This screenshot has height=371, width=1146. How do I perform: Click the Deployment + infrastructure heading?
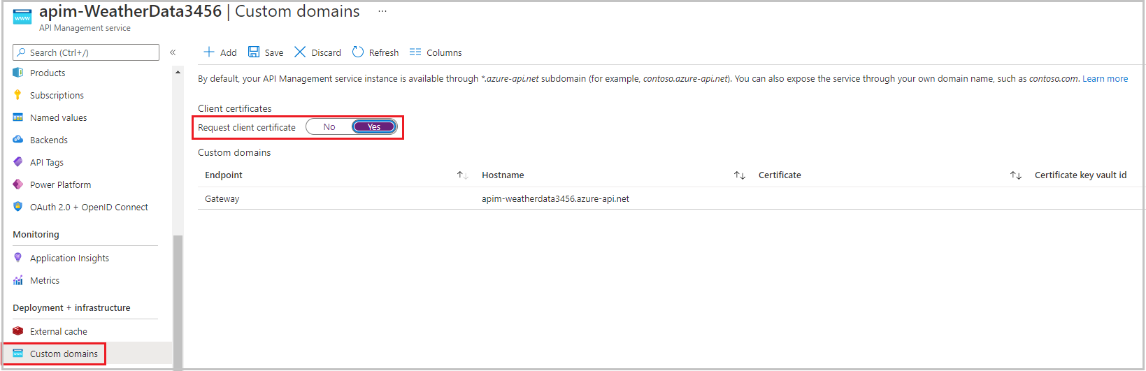[x=71, y=307]
